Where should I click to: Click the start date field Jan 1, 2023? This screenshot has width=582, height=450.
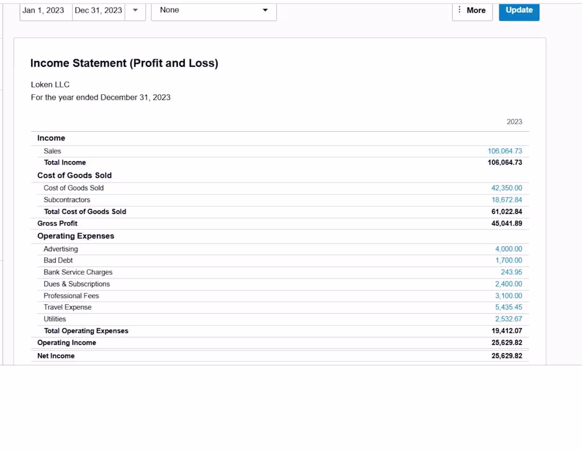(x=45, y=10)
